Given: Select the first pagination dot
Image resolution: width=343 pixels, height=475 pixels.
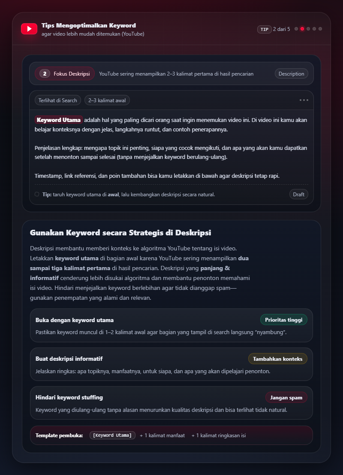Looking at the screenshot, I should tap(296, 29).
